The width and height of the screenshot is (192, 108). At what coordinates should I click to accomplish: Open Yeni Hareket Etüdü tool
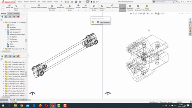[x=94, y=8]
